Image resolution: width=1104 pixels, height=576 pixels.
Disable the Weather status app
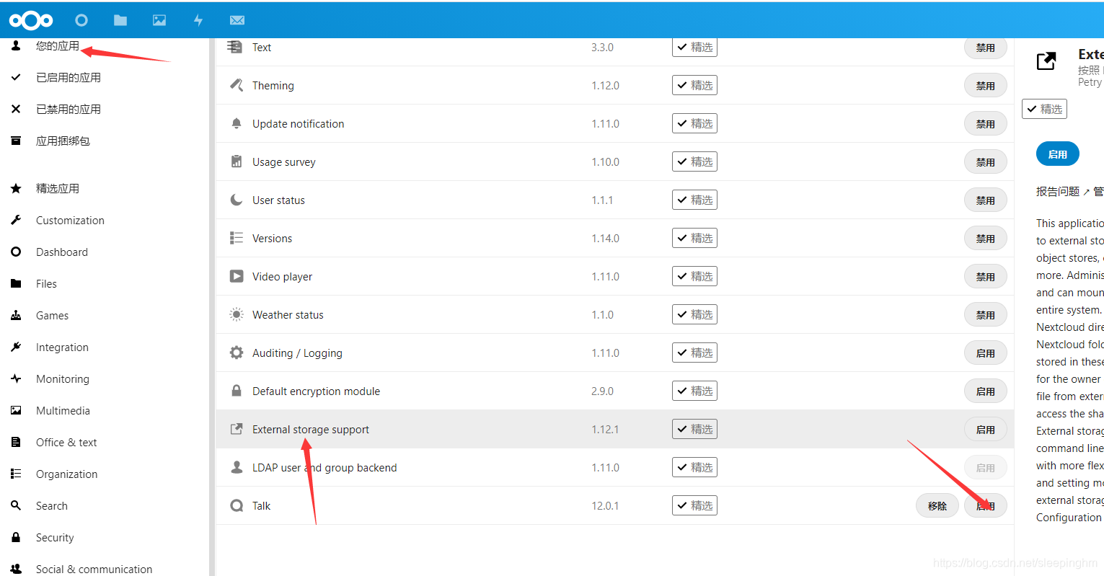pyautogui.click(x=986, y=315)
